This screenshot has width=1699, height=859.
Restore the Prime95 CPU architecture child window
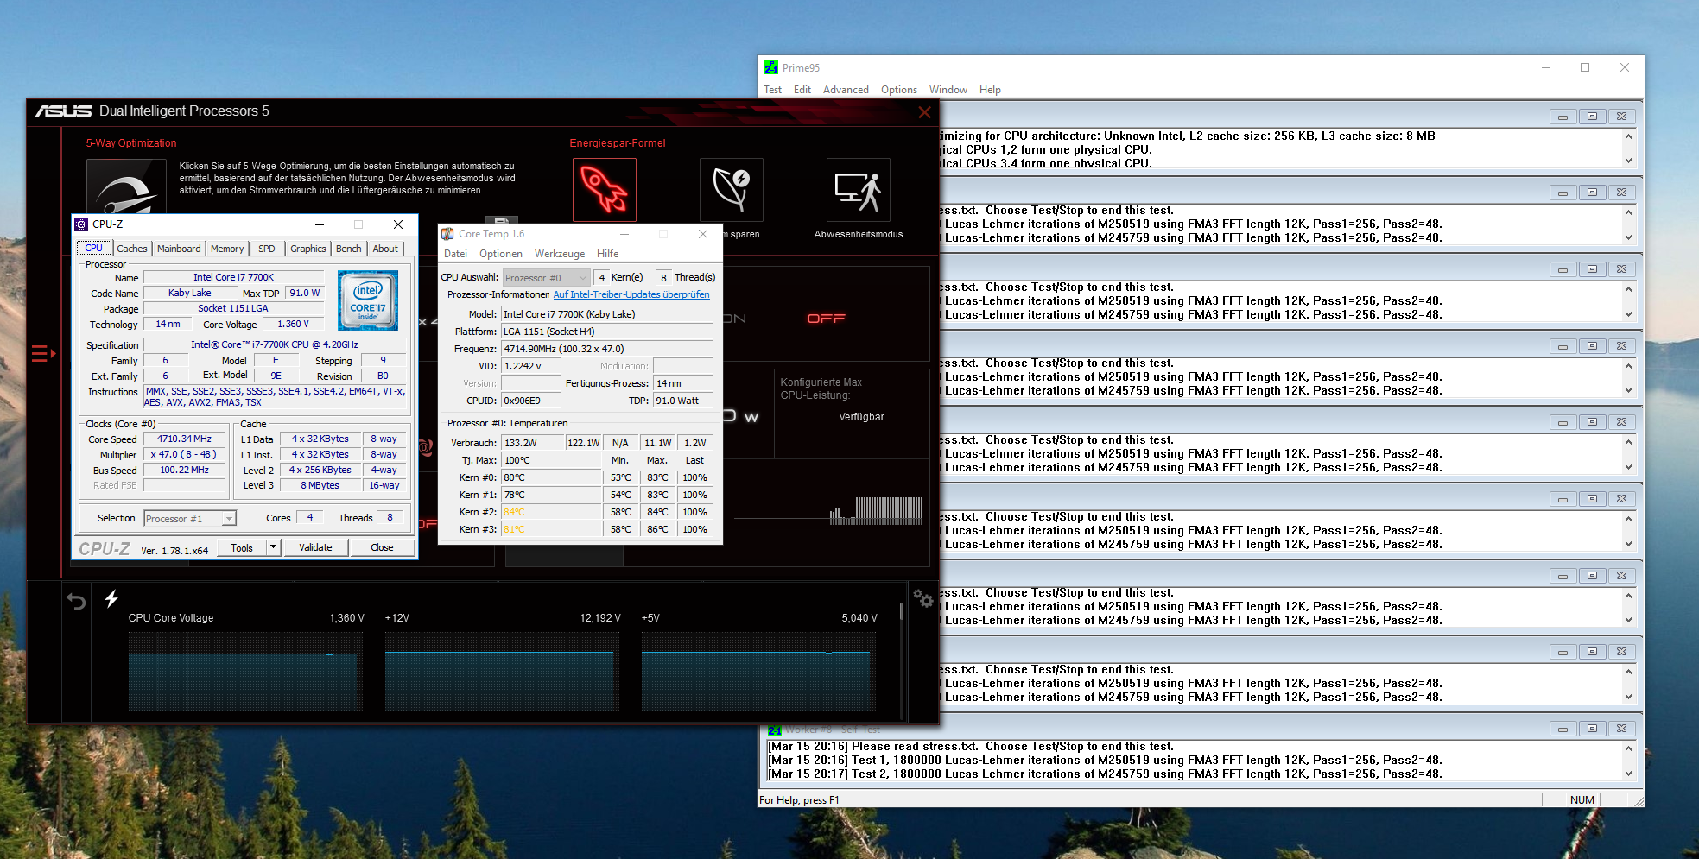tap(1592, 117)
